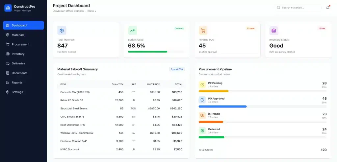This screenshot has height=162, width=337.
Task: Click the Pending POs shopping cart icon
Action: 203,31
